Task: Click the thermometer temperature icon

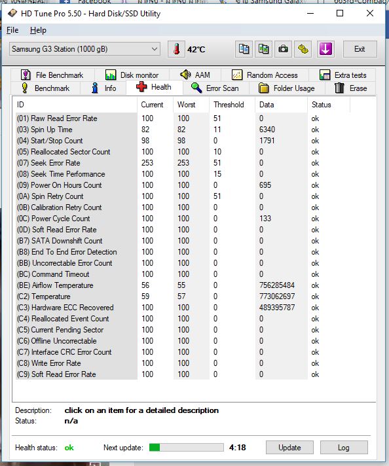Action: [176, 49]
